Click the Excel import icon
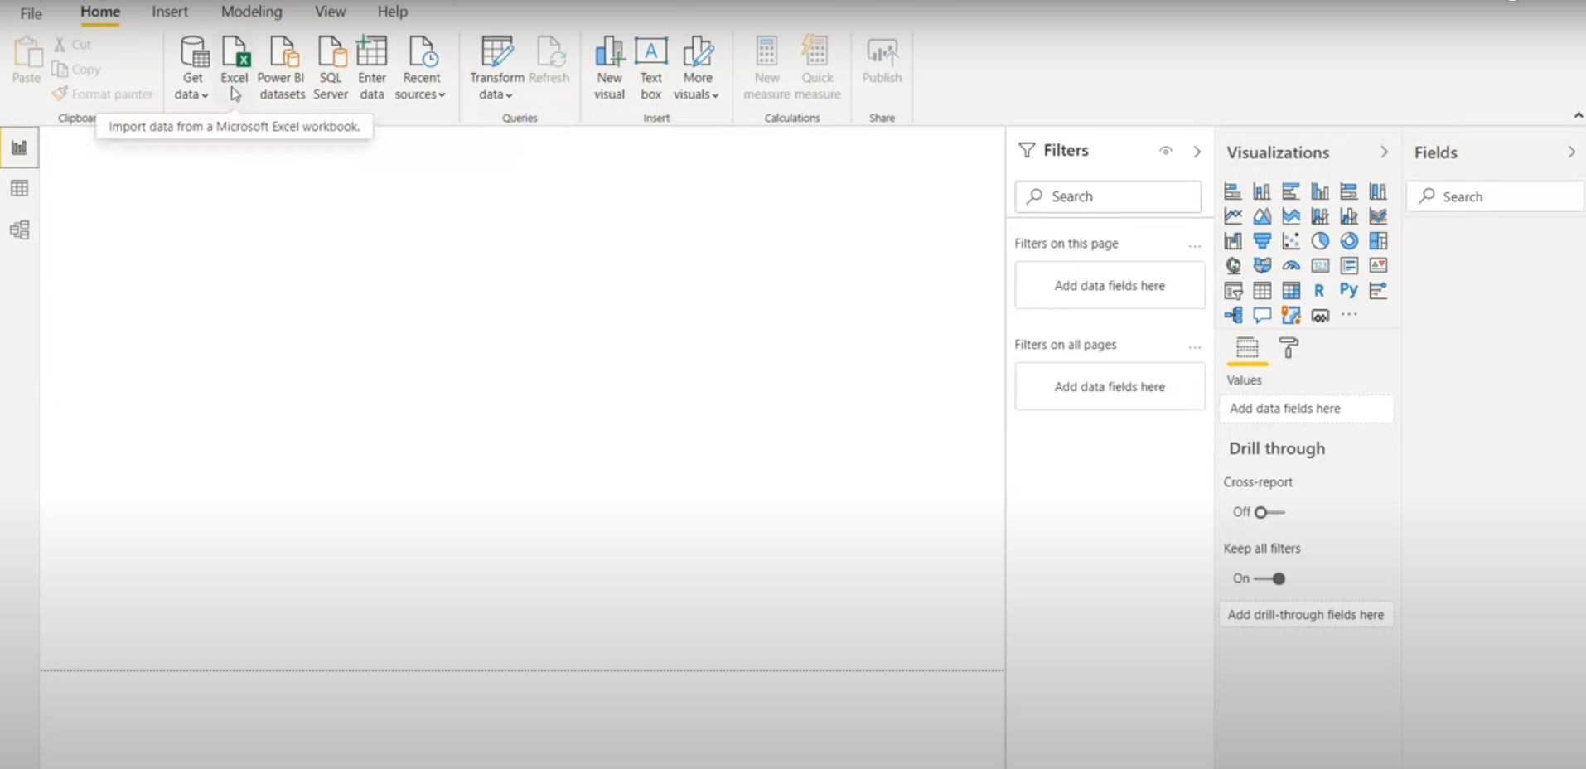Image resolution: width=1586 pixels, height=769 pixels. pos(235,55)
